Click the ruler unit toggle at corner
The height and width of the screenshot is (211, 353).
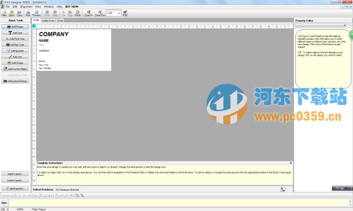coord(34,26)
